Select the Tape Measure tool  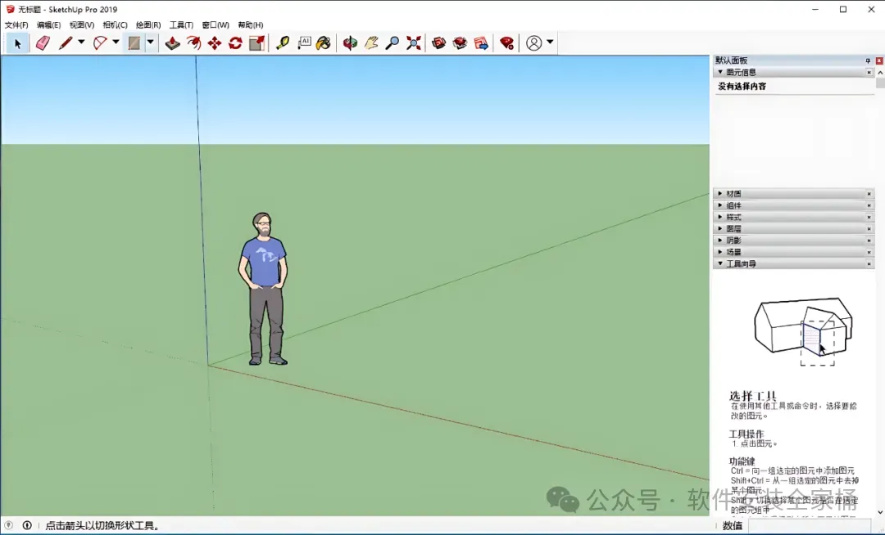click(282, 43)
